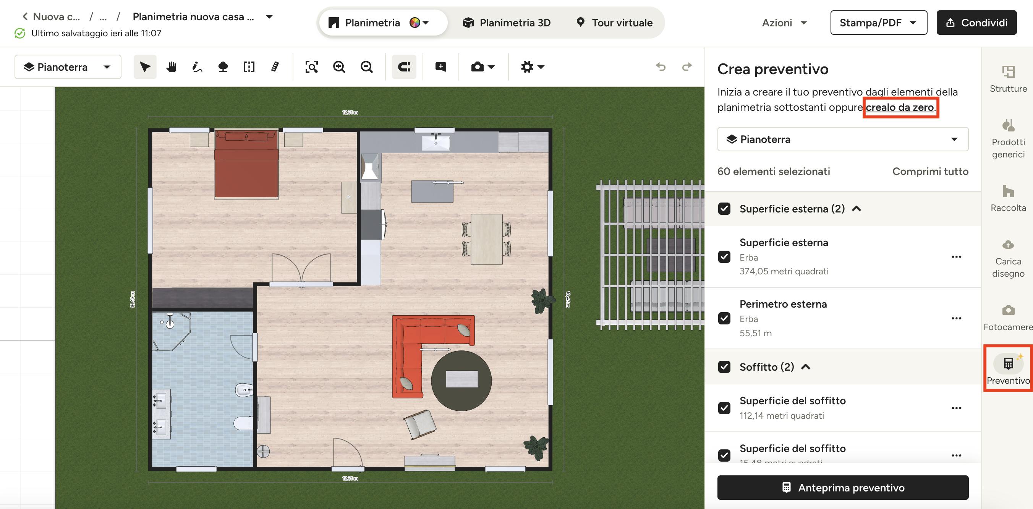Click the back arrow to Nuova c... folder
The height and width of the screenshot is (509, 1033).
tap(25, 16)
